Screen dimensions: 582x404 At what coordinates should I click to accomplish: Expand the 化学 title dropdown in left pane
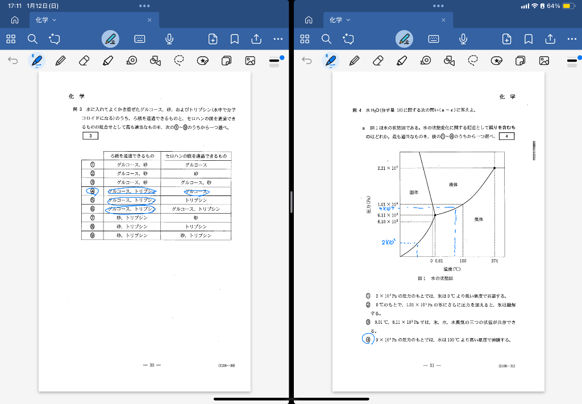[x=55, y=20]
